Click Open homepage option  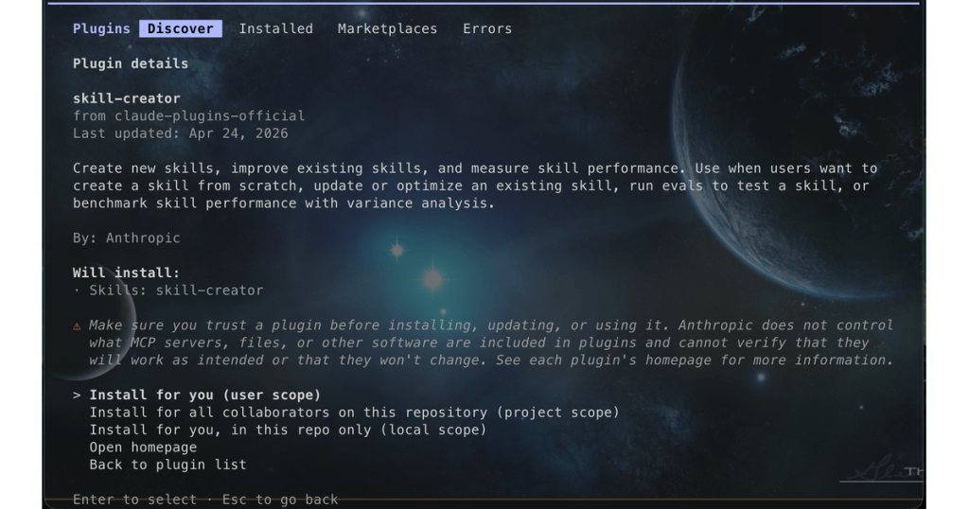pos(144,447)
